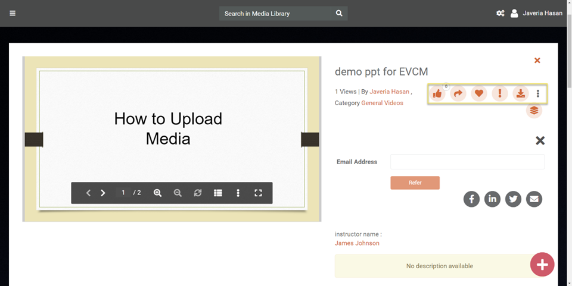Open the layers stack icon
The width and height of the screenshot is (572, 286).
click(x=534, y=111)
